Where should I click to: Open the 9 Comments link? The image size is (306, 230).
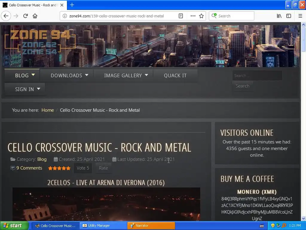point(29,168)
